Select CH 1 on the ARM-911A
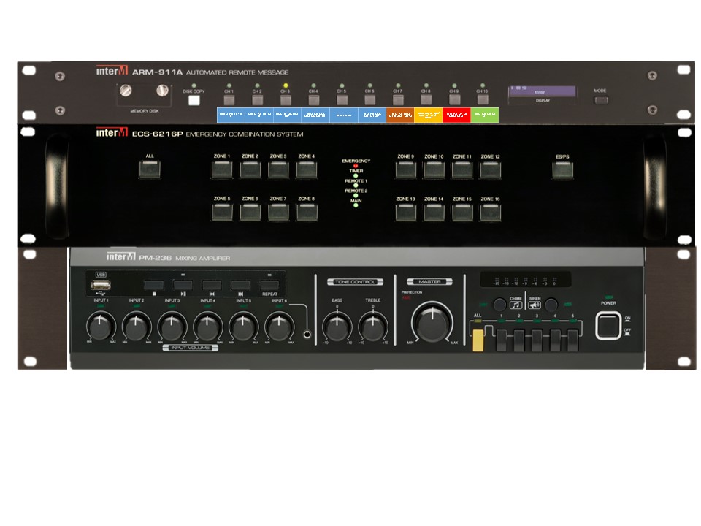 229,99
